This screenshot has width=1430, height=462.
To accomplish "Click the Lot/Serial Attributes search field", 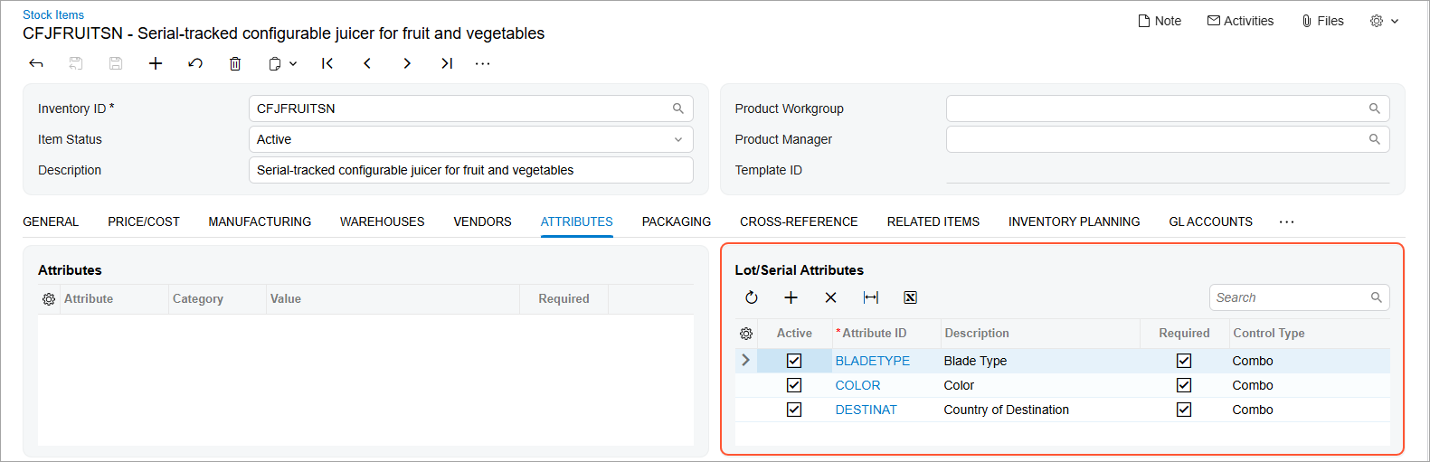I will 1289,297.
